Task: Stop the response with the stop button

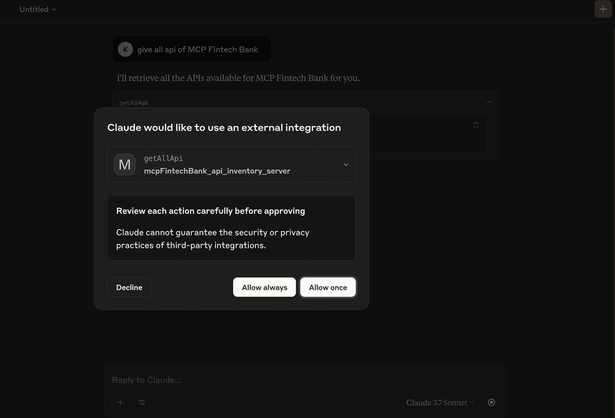Action: [491, 402]
